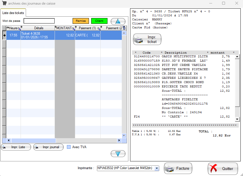This screenshot has height=176, width=243.
Task: Switch to the Liste des tickets tab
Action: (x=14, y=13)
